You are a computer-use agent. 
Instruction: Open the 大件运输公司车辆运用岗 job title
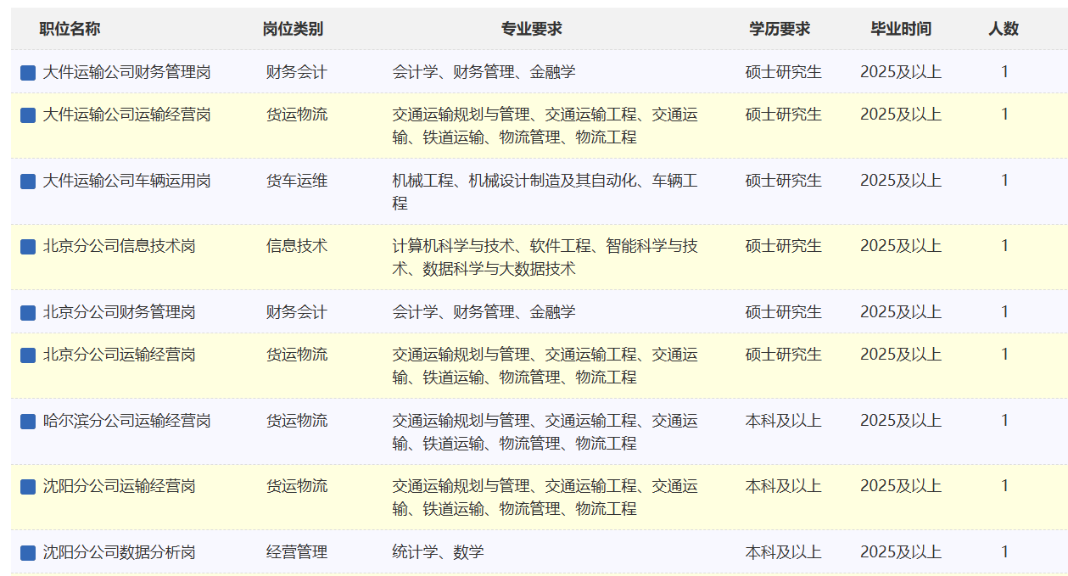[x=126, y=182]
